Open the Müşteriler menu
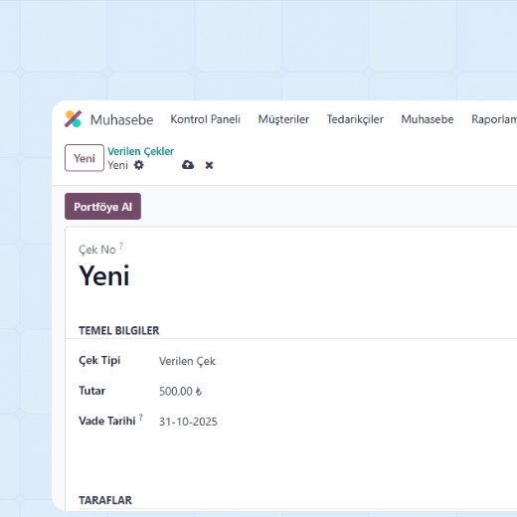Image resolution: width=517 pixels, height=517 pixels. click(x=283, y=119)
